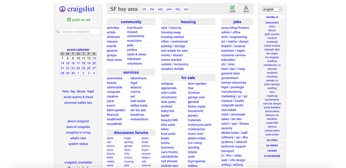Open the avoid scams & fraud link
Image resolution: width=346 pixels, height=168 pixels.
pos(78,97)
